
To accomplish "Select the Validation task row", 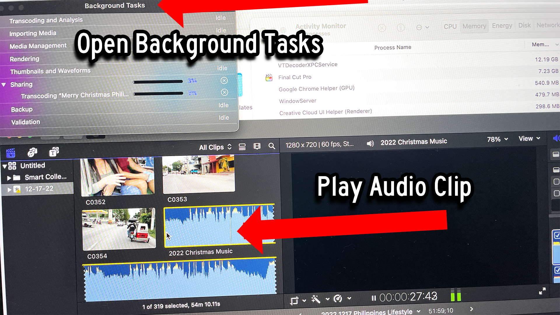I will (119, 120).
